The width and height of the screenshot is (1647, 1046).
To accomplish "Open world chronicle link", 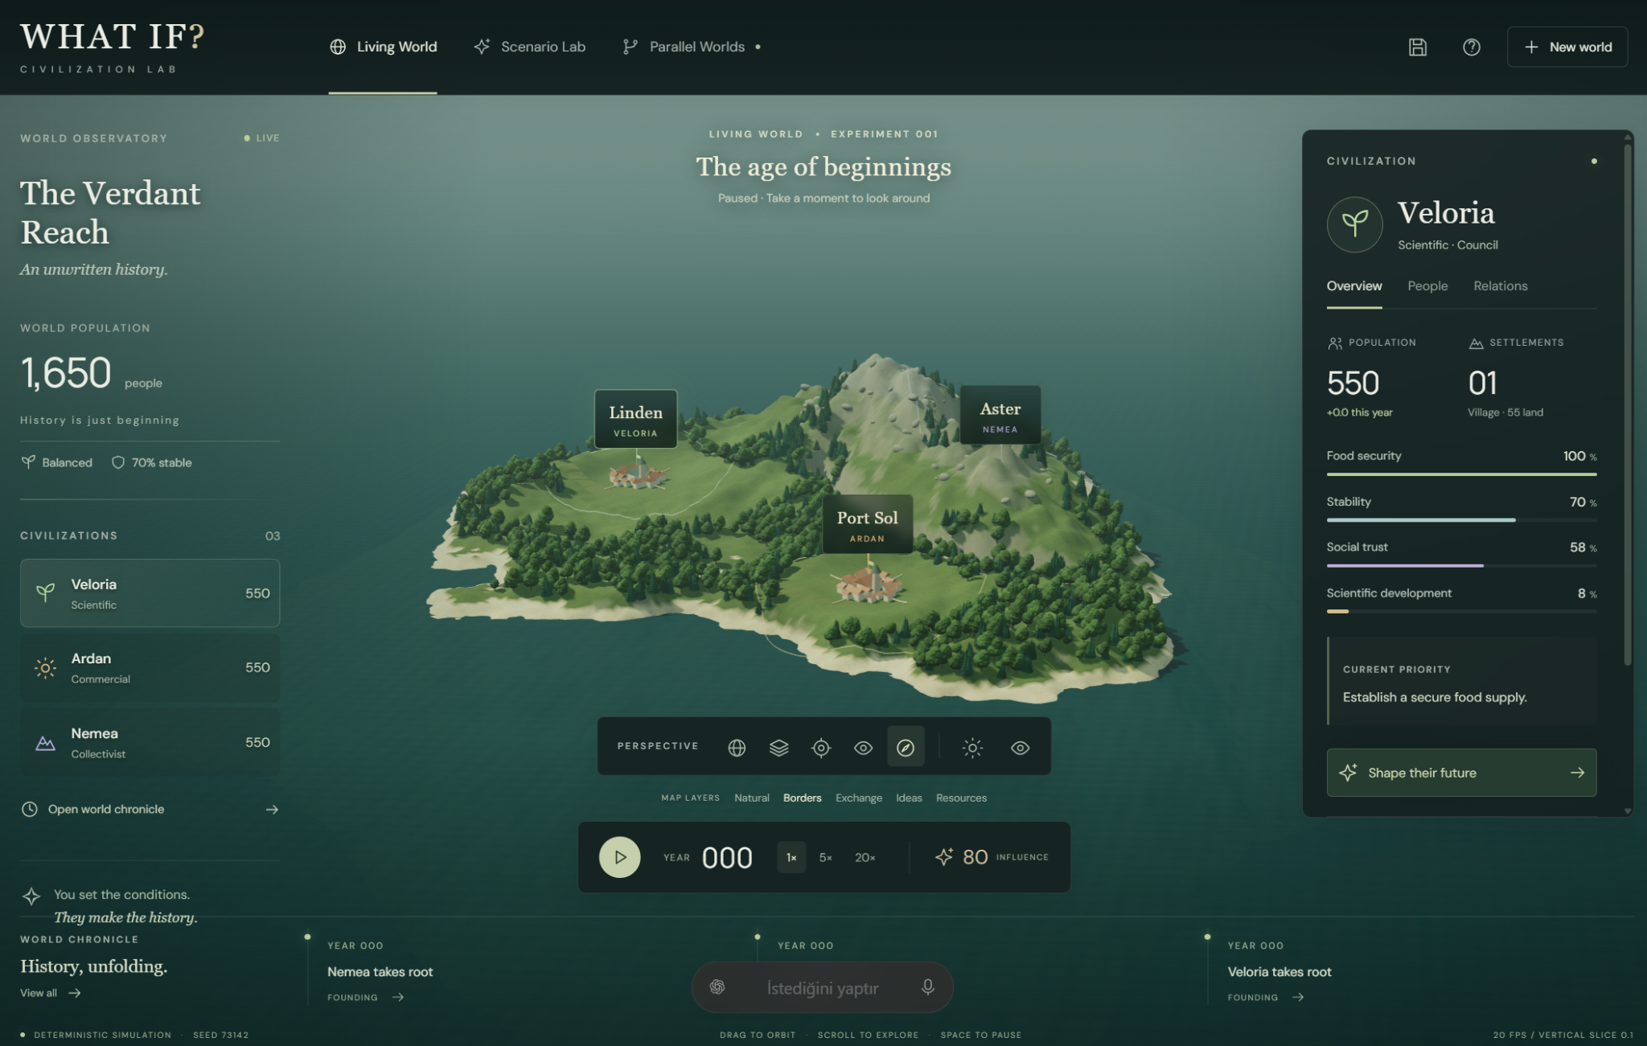I will [150, 810].
